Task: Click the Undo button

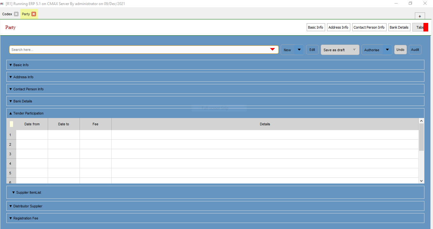Action: click(x=400, y=50)
